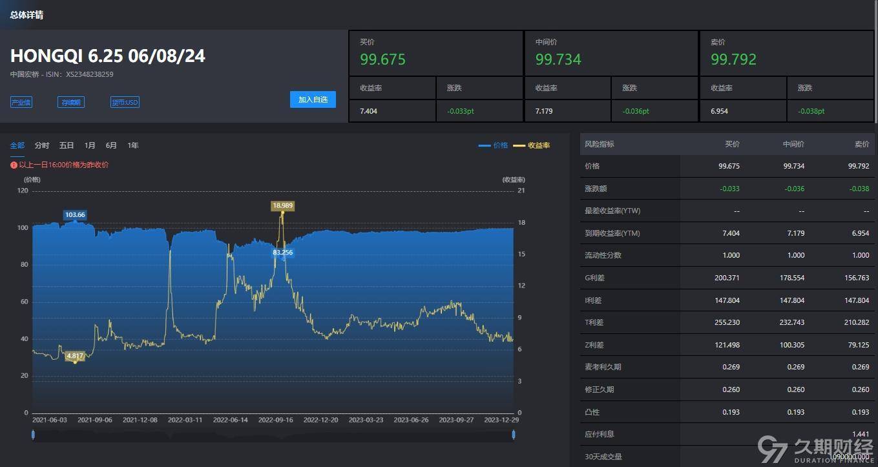Click the left chart range slider handle
This screenshot has height=467, width=878.
(x=33, y=435)
